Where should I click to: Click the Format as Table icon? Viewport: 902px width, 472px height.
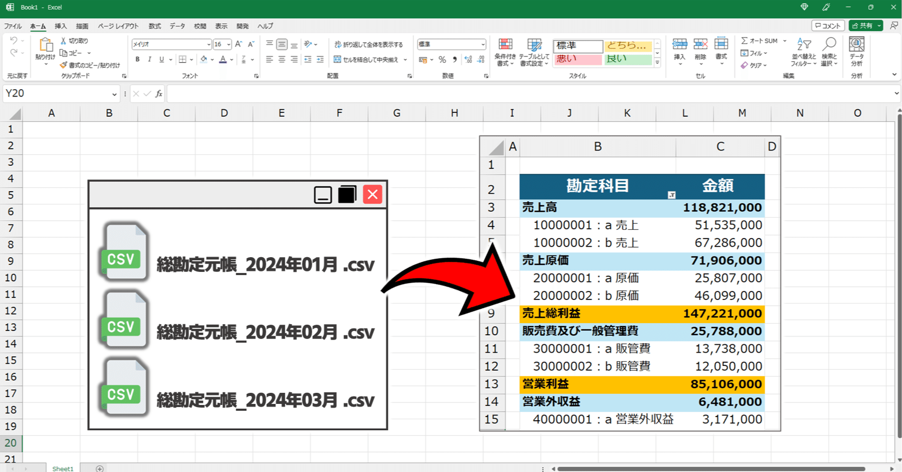tap(534, 45)
